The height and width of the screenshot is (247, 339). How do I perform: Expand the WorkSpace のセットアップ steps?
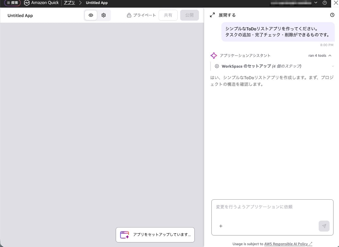point(332,66)
